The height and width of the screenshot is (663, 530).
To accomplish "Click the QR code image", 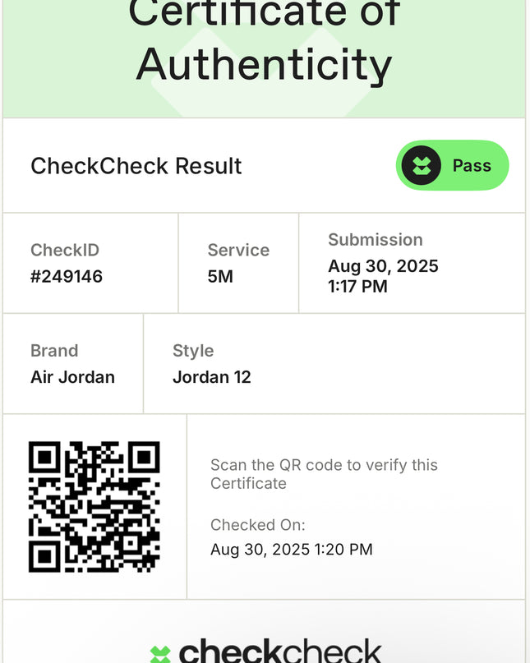I will coord(94,507).
